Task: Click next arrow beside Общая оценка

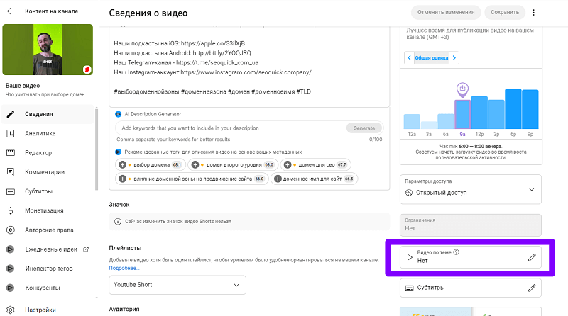Action: coord(454,58)
